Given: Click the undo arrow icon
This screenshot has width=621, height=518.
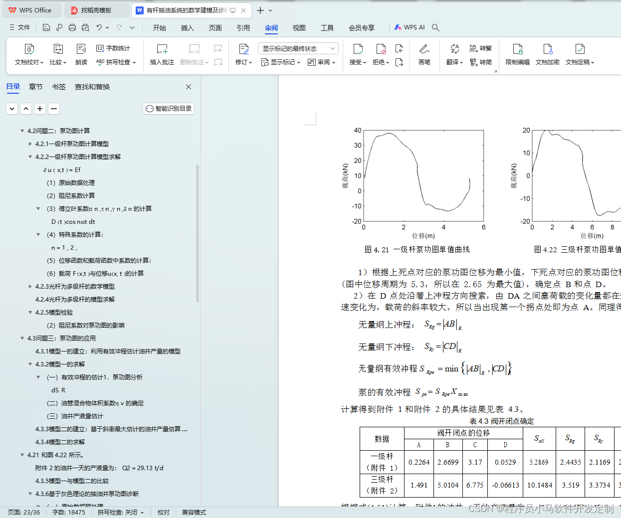Looking at the screenshot, I should click(x=99, y=27).
